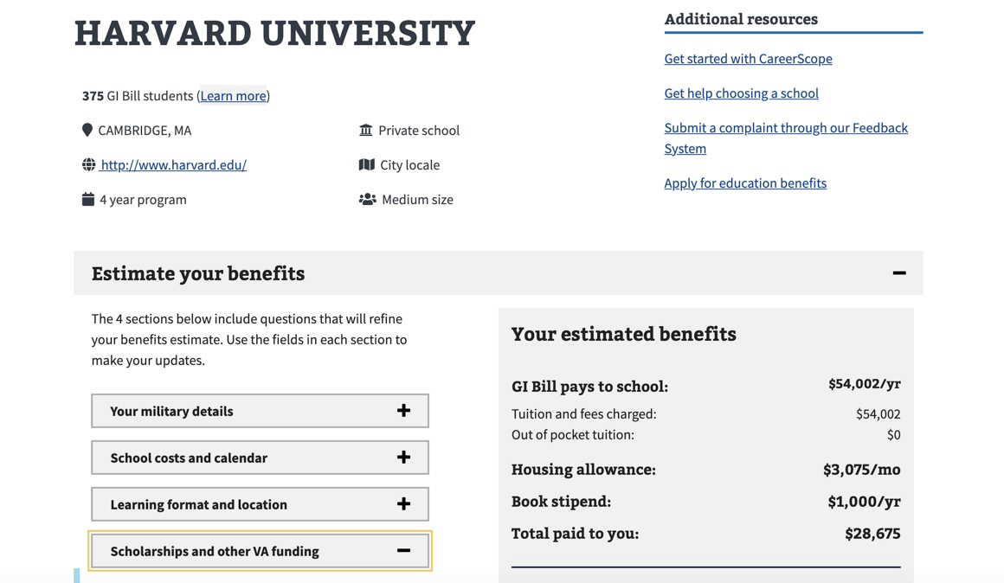The height and width of the screenshot is (583, 1004).
Task: Expand Learning format and location section
Action: tap(260, 504)
